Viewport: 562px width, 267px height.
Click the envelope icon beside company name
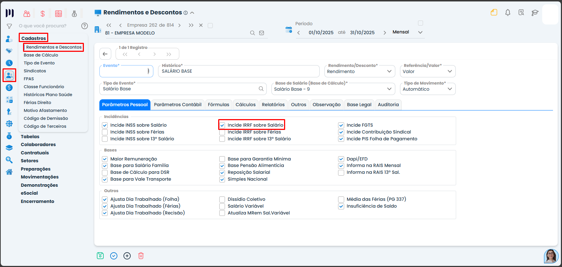(x=262, y=33)
